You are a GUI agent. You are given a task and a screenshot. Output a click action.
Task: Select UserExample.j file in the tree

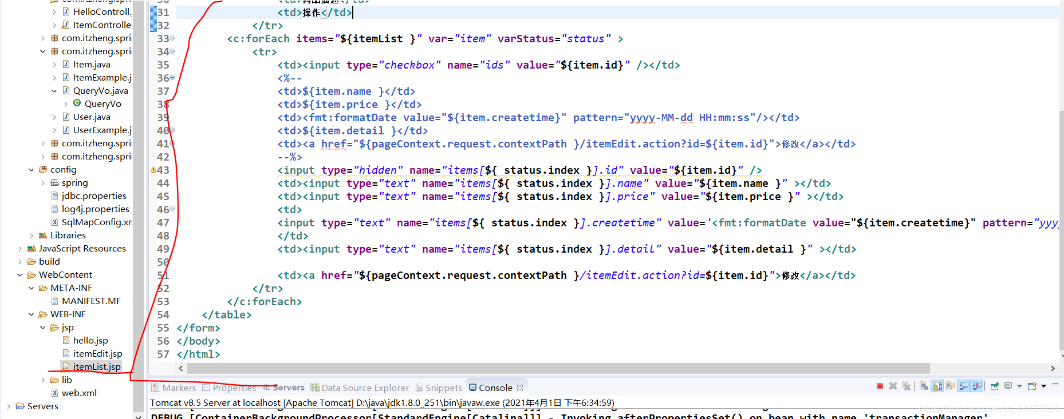coord(103,130)
